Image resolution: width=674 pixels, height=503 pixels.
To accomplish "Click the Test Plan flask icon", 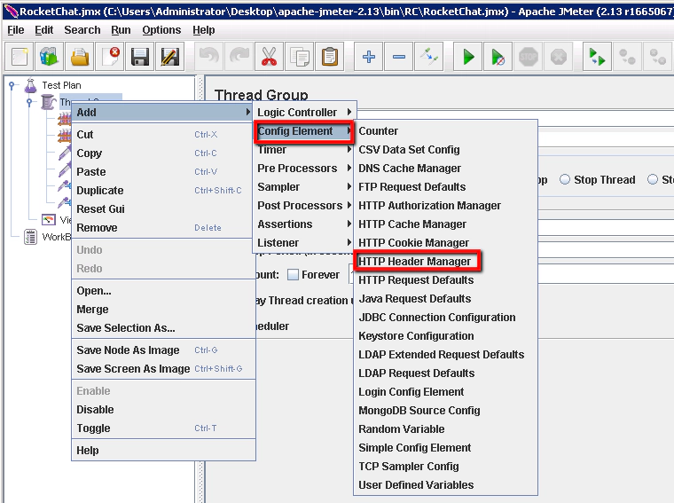I will click(31, 85).
